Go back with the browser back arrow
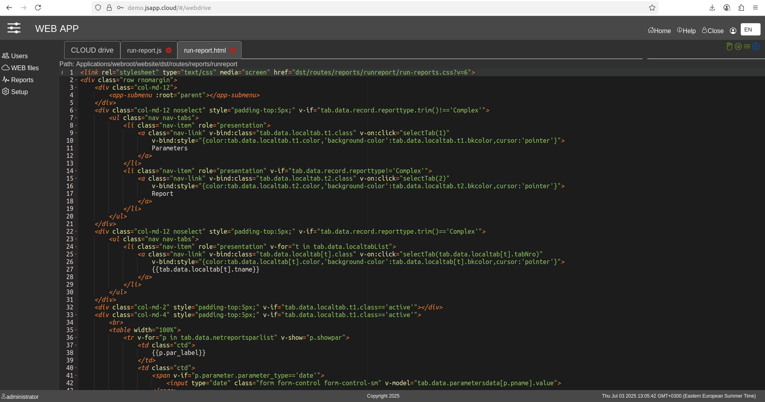The width and height of the screenshot is (765, 402). [9, 8]
